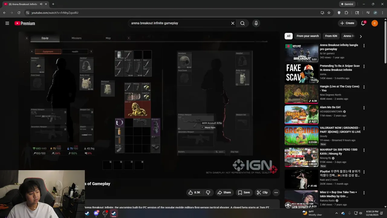387x218 pixels.
Task: Open options menu for Arena Breakout bangla video
Action: point(364,46)
